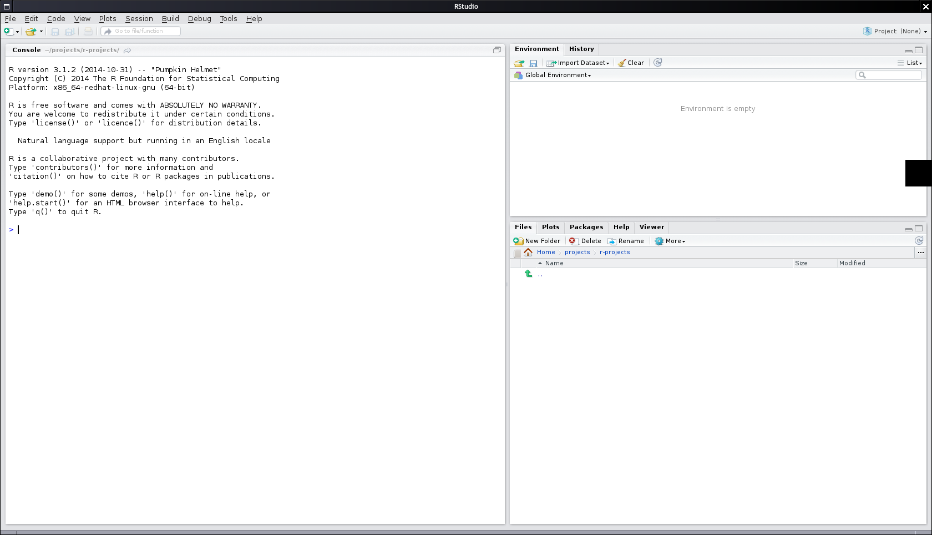932x535 pixels.
Task: Maximize the Console pane
Action: 497,50
